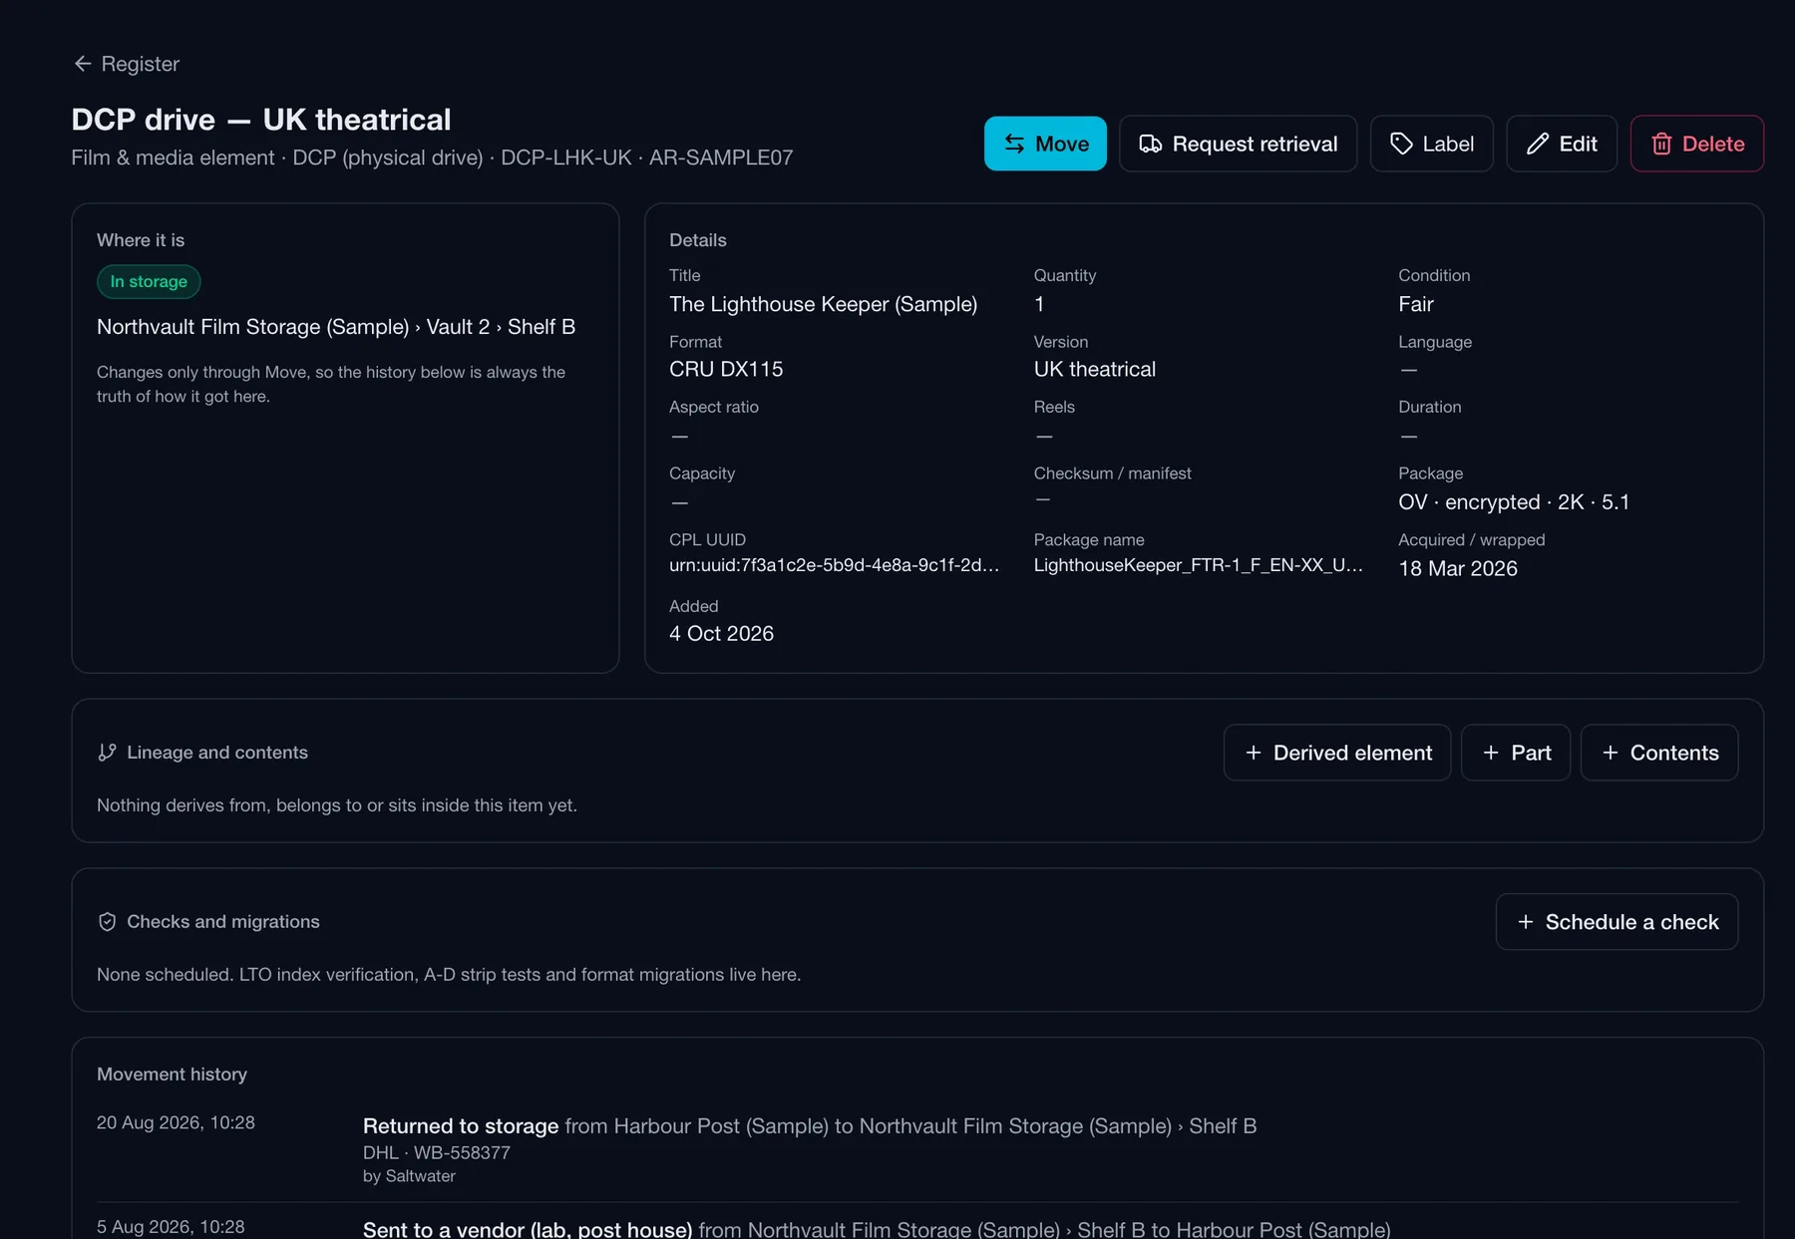This screenshot has height=1239, width=1795.
Task: Select the title The Lighthouse Keeper (Sample)
Action: (x=823, y=304)
